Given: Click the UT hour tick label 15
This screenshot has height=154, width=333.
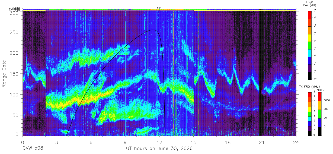Looking at the screenshot, I should [x=194, y=142].
